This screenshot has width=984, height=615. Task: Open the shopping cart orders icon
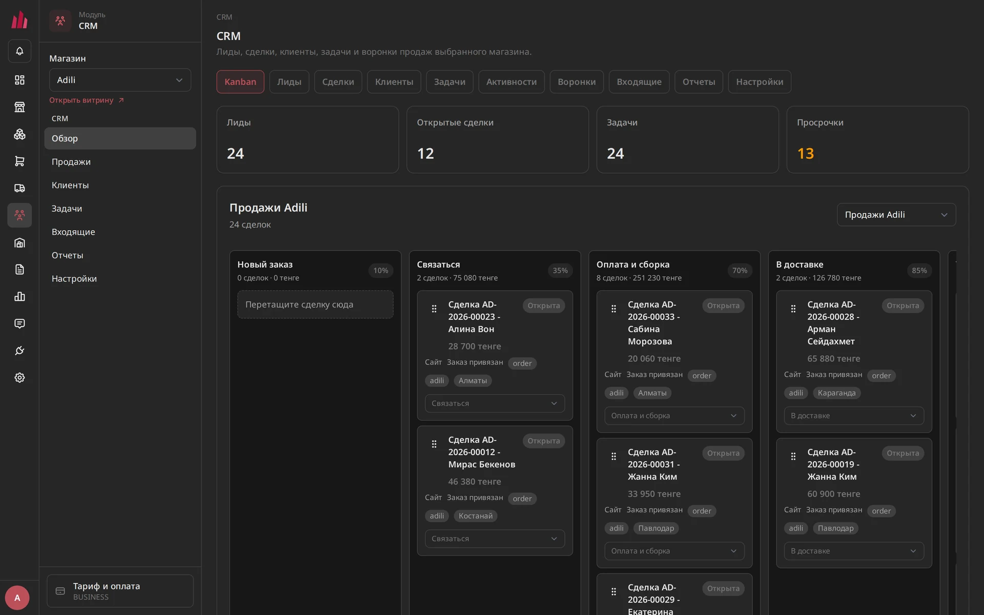coord(19,161)
